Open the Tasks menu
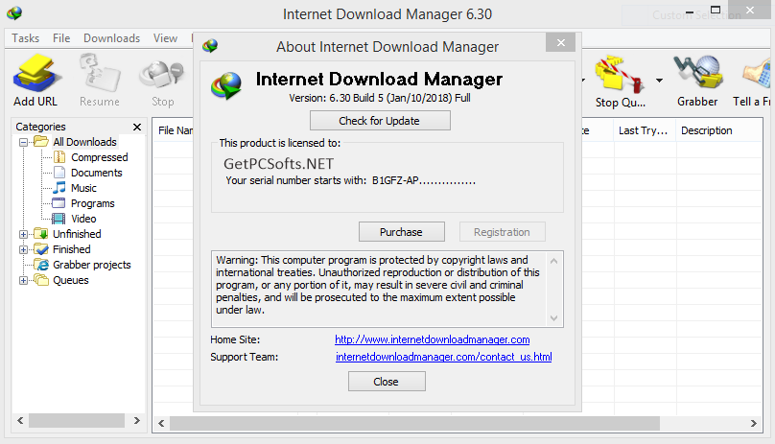The image size is (775, 444). pos(25,38)
